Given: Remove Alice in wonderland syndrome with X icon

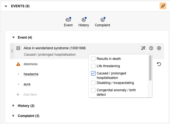Looking at the screenshot, I should coord(159,48).
